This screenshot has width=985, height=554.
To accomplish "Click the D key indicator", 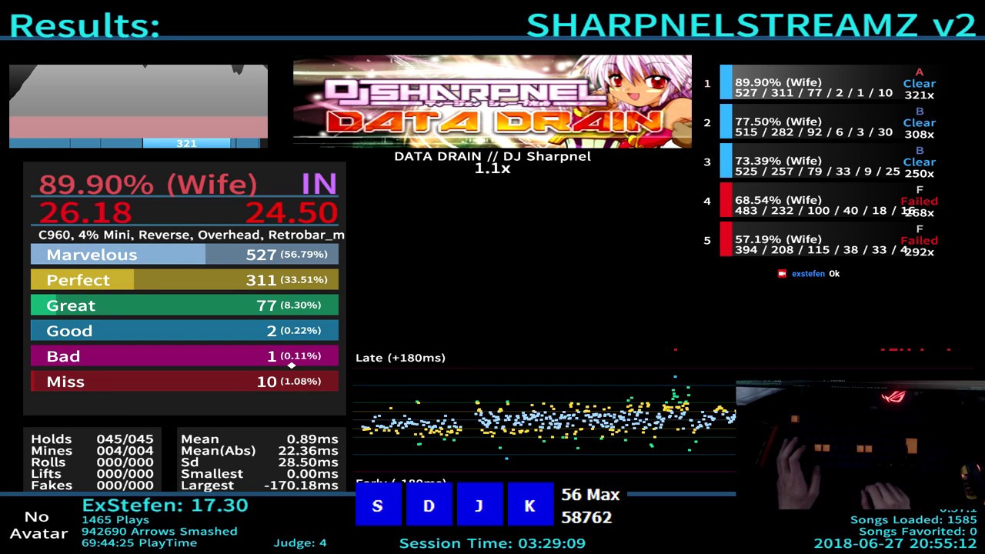I will tap(429, 504).
